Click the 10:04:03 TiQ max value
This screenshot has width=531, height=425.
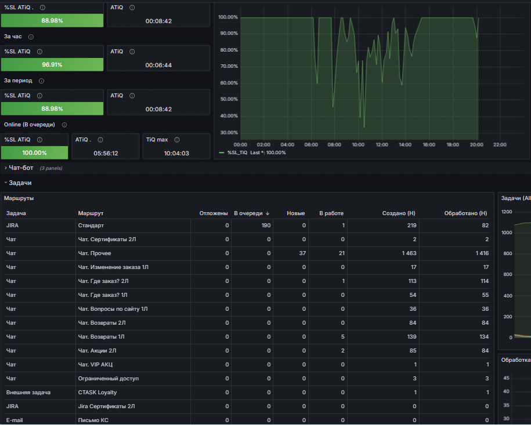point(176,153)
